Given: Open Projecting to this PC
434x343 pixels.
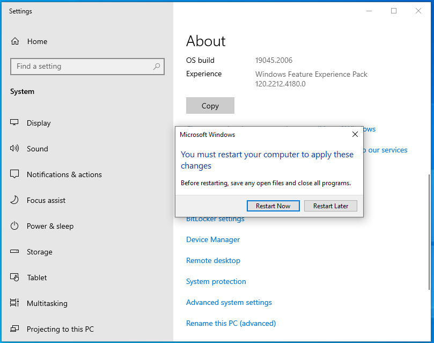Looking at the screenshot, I should pyautogui.click(x=59, y=329).
